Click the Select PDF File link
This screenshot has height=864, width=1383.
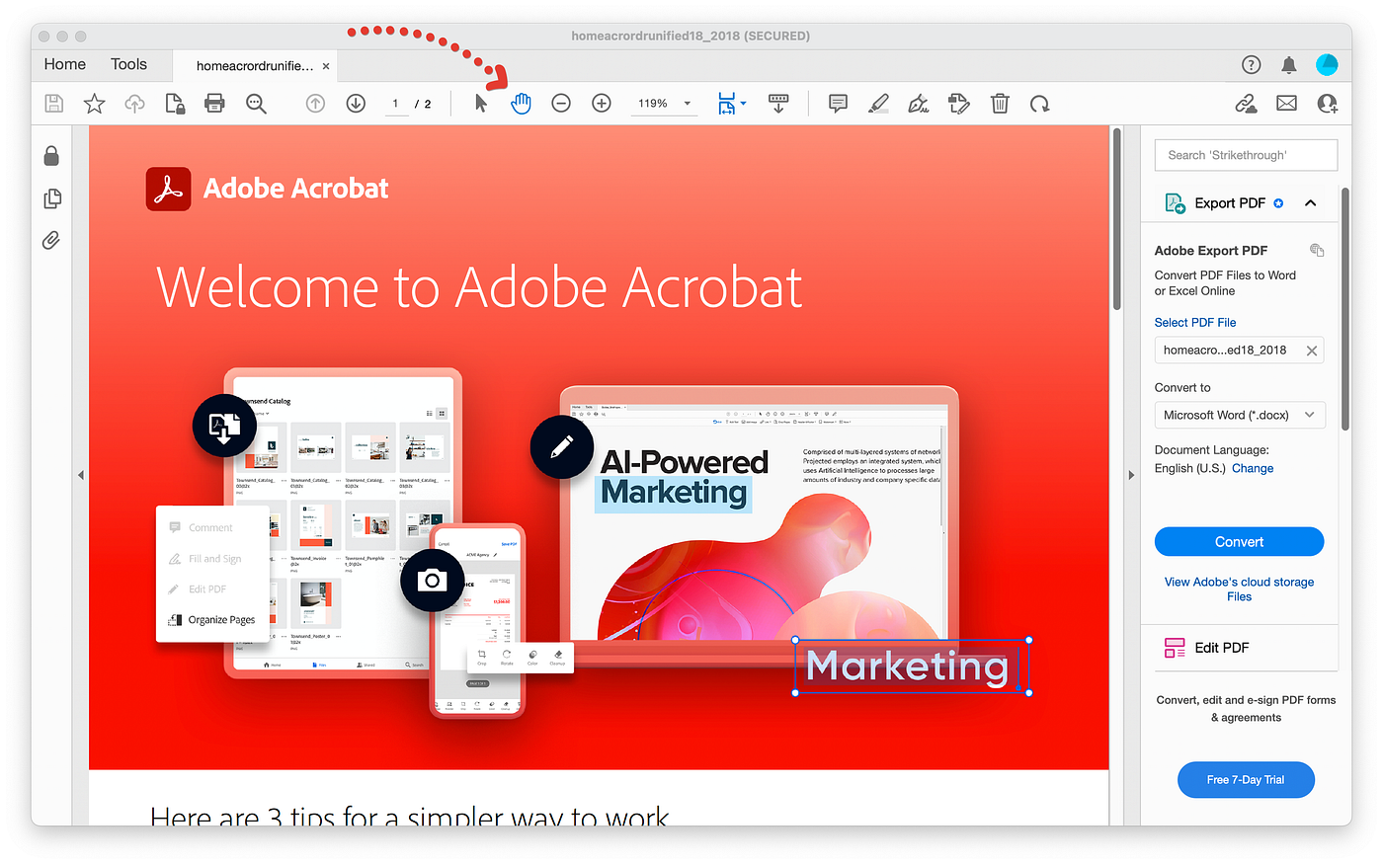coord(1195,322)
